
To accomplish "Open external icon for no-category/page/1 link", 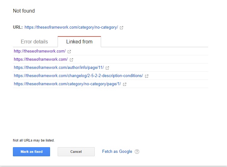I will 125,84.
